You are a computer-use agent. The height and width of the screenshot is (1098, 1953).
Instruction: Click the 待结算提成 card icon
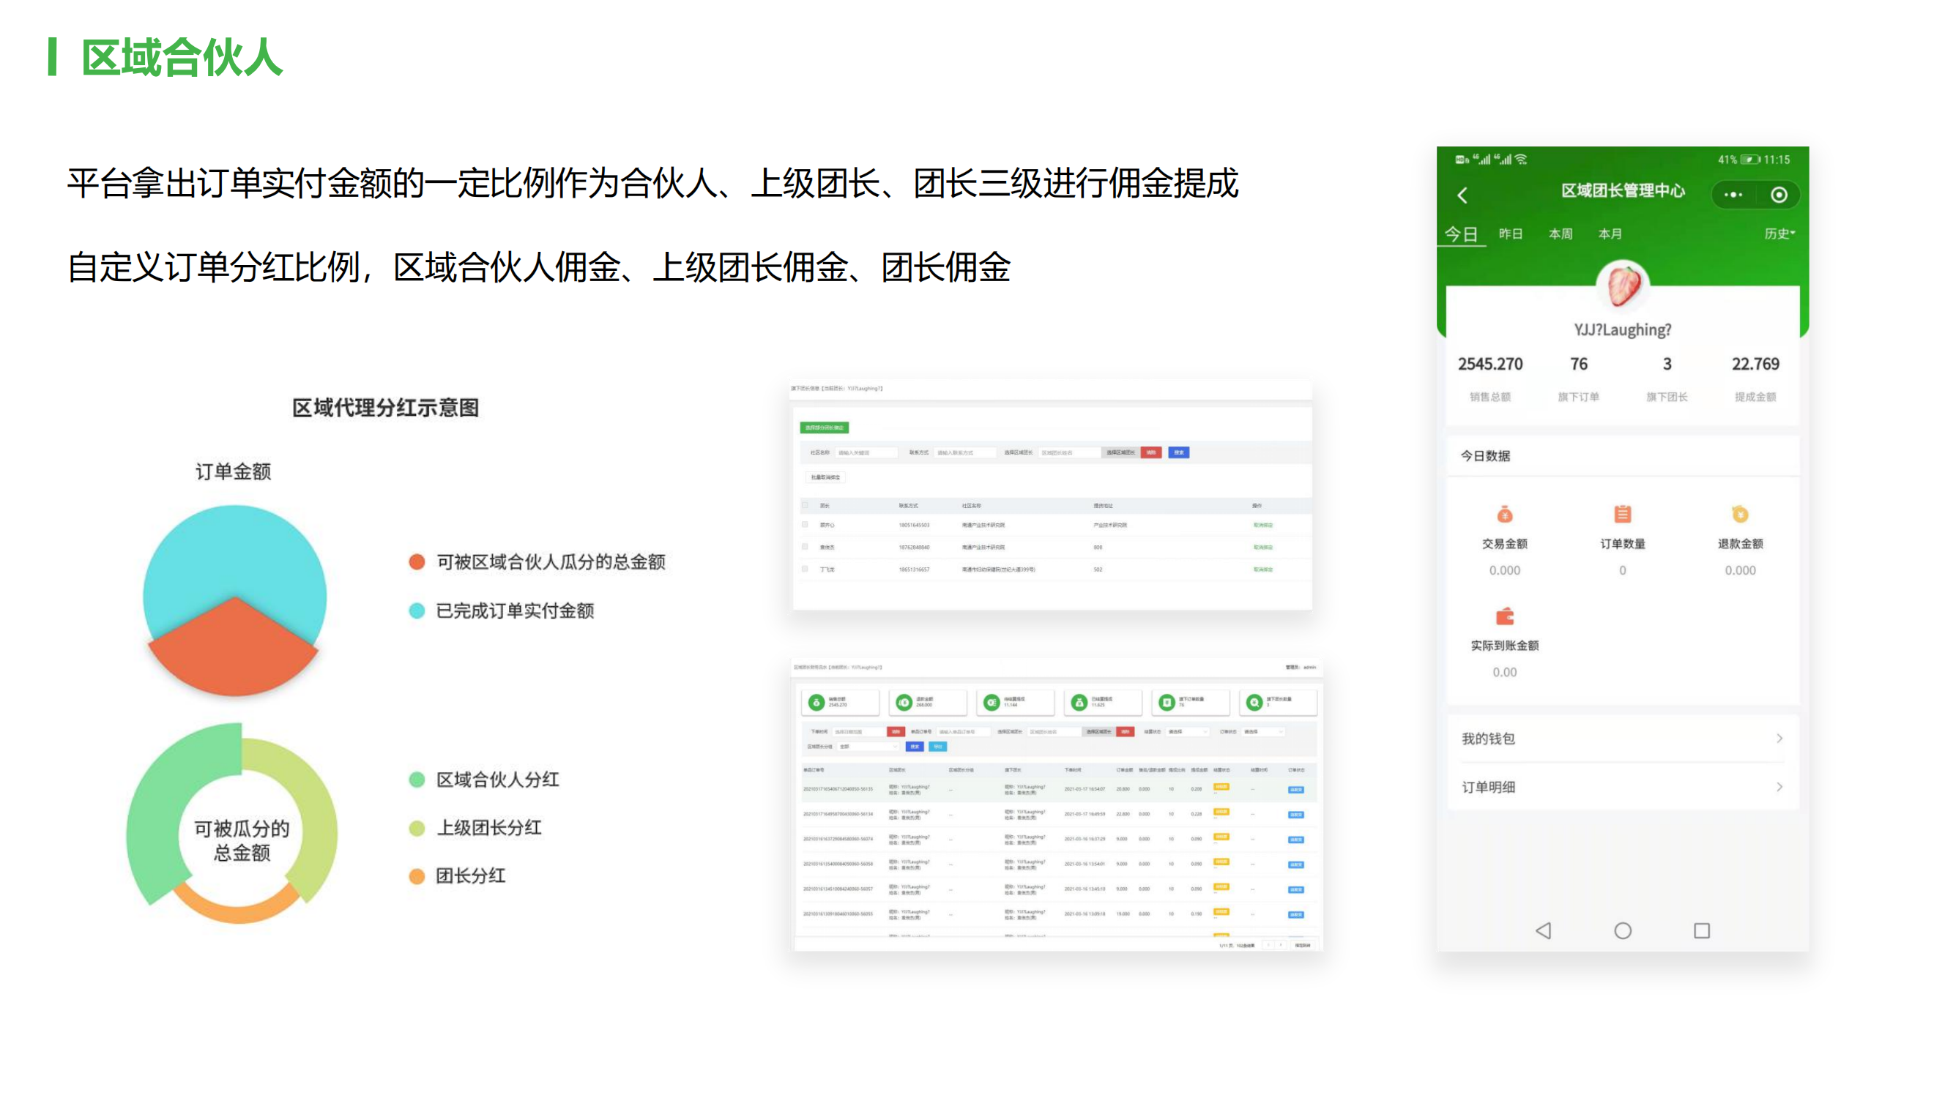pos(992,703)
